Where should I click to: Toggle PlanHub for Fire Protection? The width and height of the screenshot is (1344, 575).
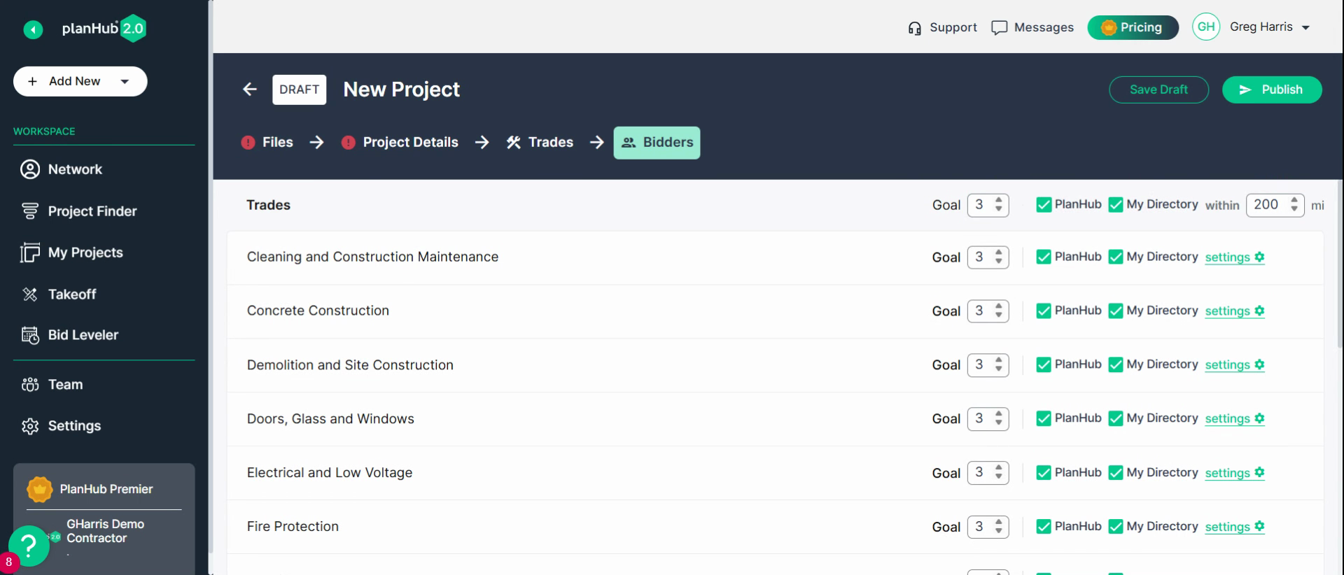[x=1044, y=527]
